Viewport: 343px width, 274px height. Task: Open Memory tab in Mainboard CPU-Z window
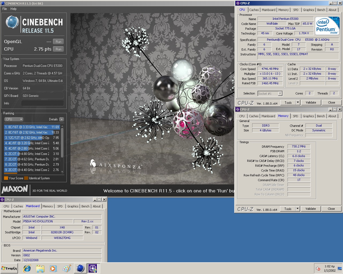click(x=48, y=206)
